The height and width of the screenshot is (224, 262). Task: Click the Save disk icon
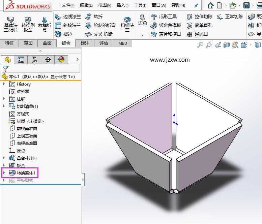pyautogui.click(x=246, y=5)
